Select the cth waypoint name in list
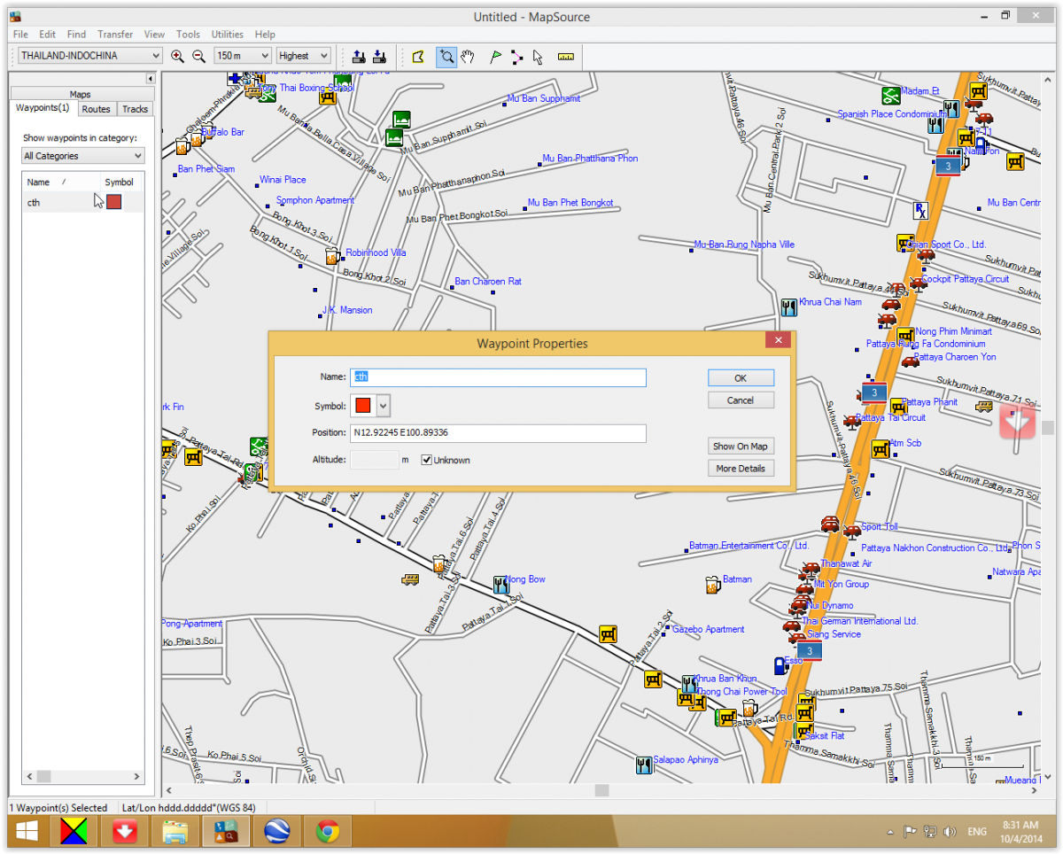 (34, 203)
